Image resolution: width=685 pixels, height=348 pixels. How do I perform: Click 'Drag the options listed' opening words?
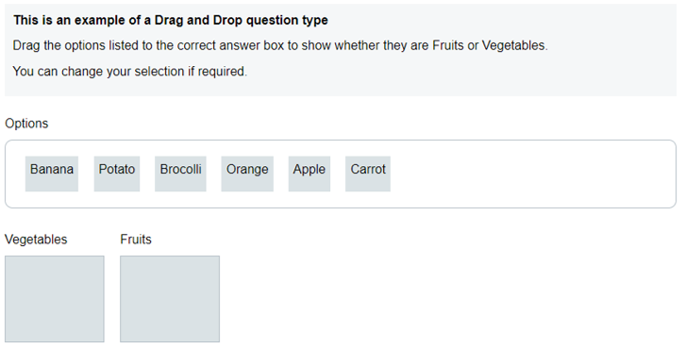(x=73, y=46)
